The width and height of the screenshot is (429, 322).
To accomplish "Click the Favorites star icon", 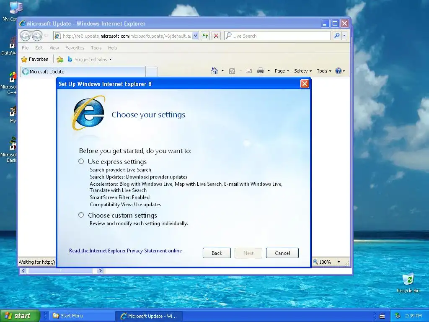I will pyautogui.click(x=24, y=59).
